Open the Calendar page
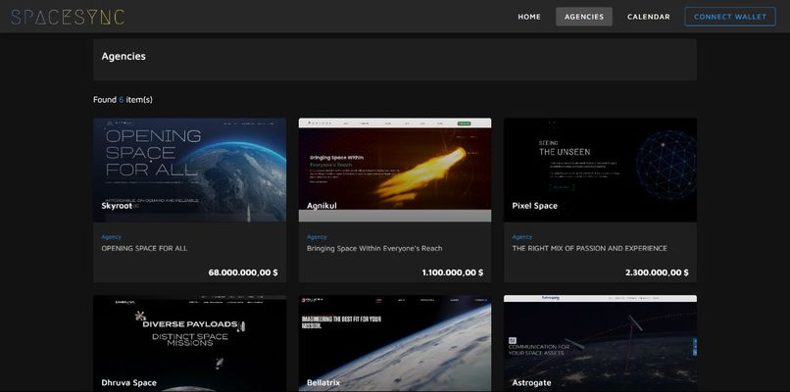Screen dimensions: 790x392 pyautogui.click(x=649, y=17)
